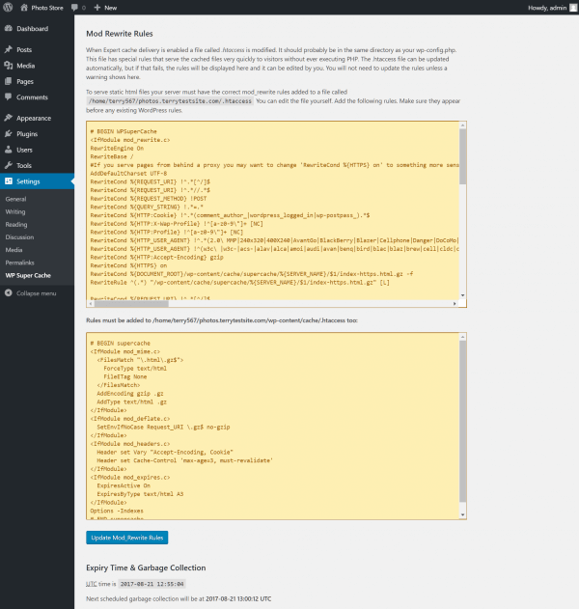Click the Tools wrench icon

point(9,165)
